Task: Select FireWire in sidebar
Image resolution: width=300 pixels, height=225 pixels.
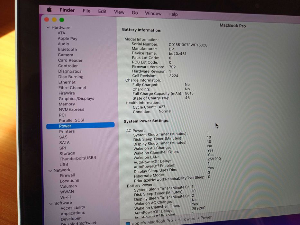Action: pyautogui.click(x=67, y=93)
